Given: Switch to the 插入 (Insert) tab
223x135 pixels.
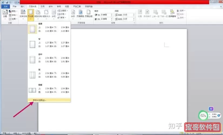Looking at the screenshot, I should pos(22,6).
